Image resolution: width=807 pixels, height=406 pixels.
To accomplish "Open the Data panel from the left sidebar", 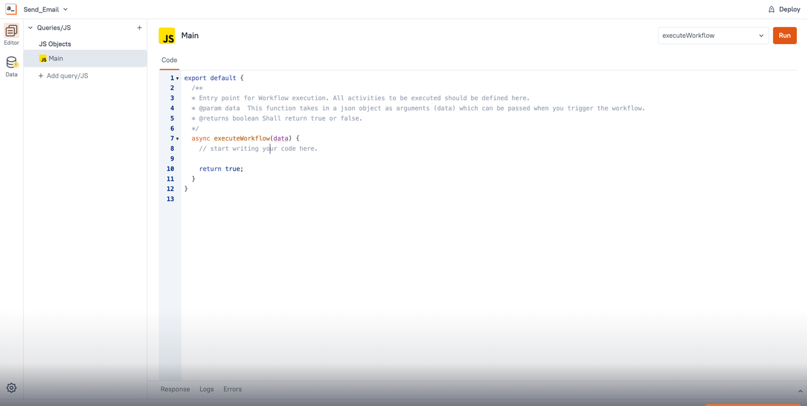I will 11,64.
